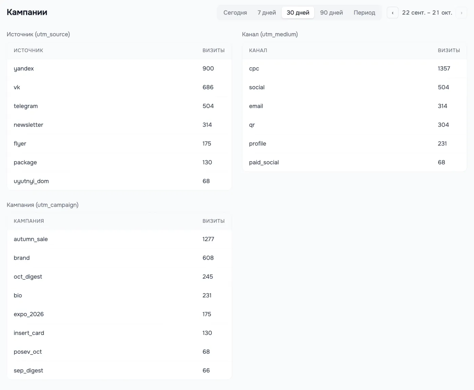Screen dimensions: 474x390
Task: Click the 1277 visits value for autumn_sale
Action: point(208,239)
